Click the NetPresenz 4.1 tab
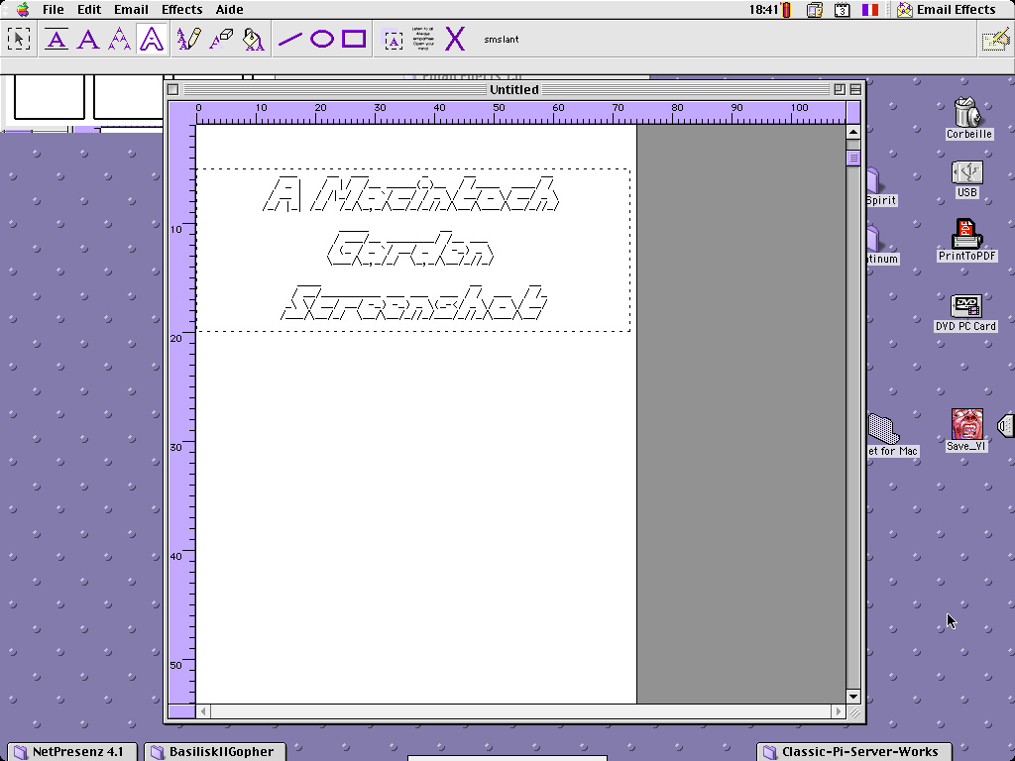The width and height of the screenshot is (1015, 761). click(69, 751)
